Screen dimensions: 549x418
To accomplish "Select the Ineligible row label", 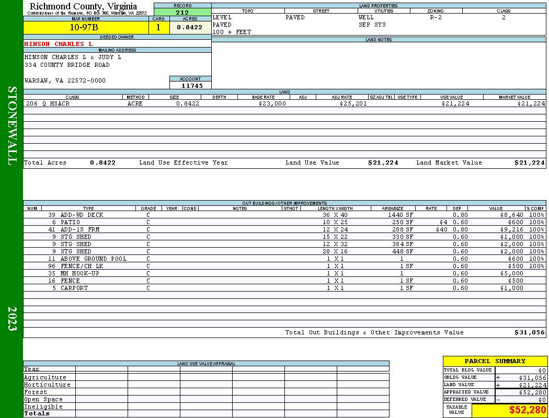I will pyautogui.click(x=43, y=407).
